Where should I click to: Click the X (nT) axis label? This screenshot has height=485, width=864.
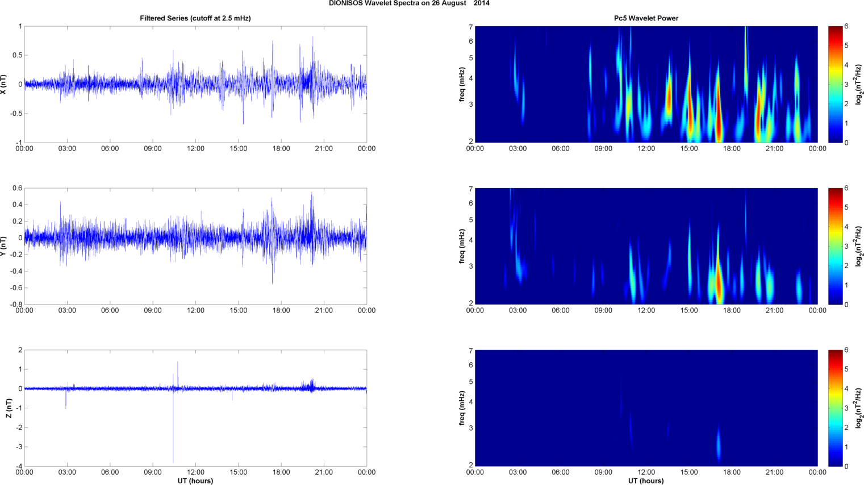coord(4,84)
